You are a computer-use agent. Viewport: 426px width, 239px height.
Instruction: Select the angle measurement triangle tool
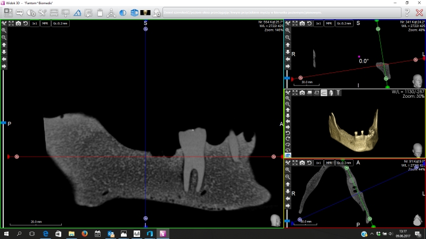coord(77,12)
